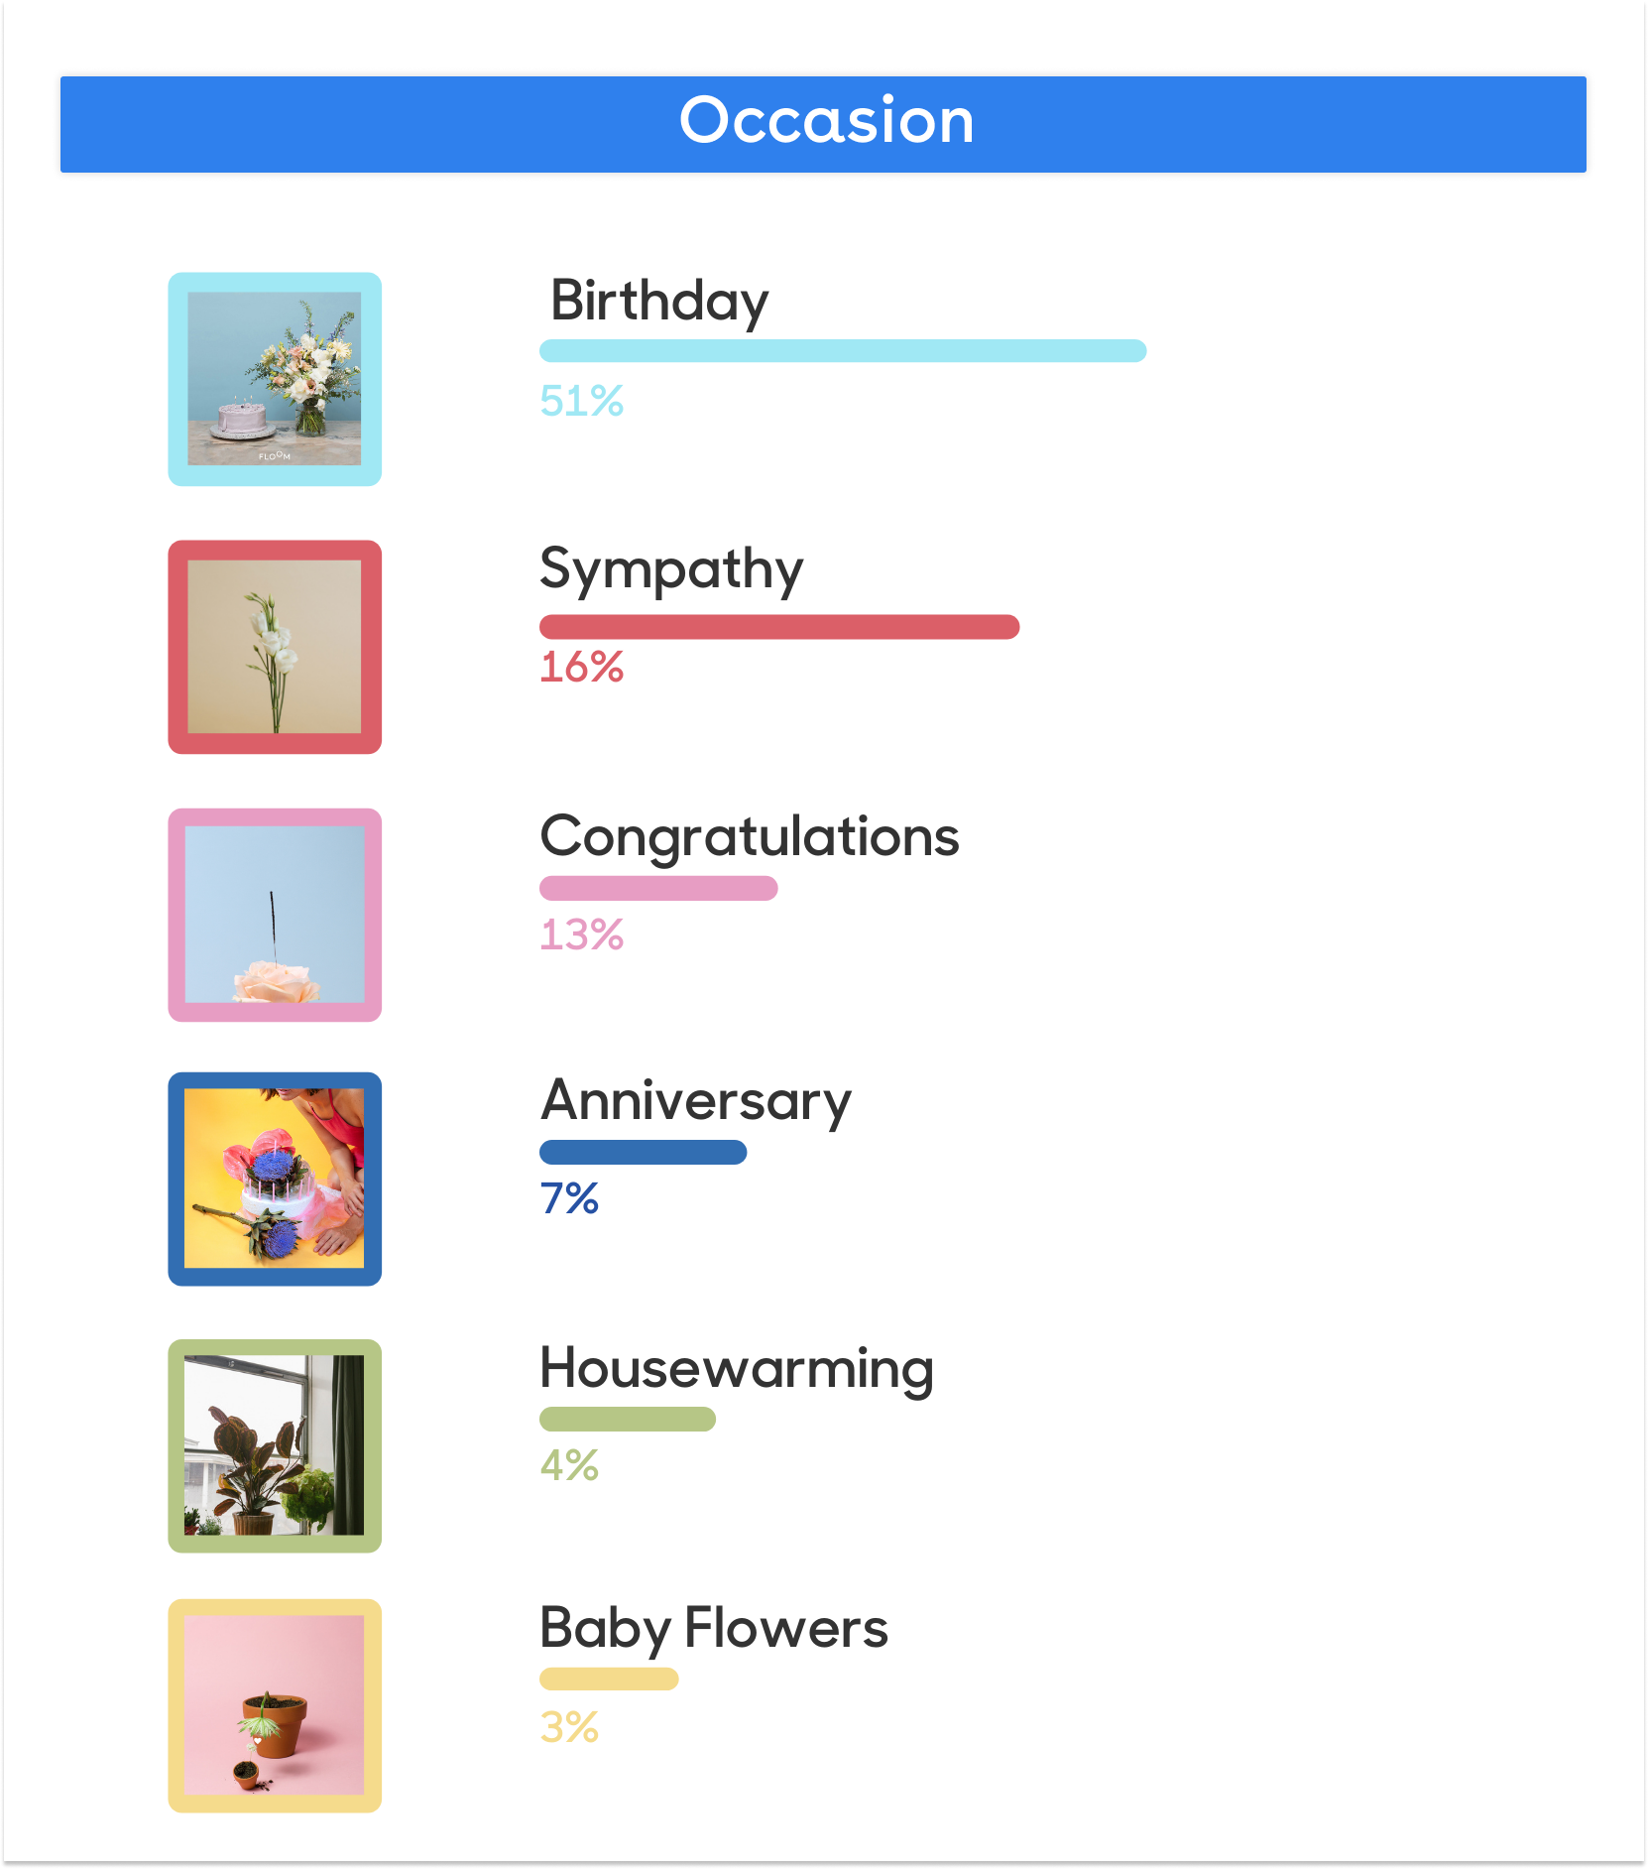Click the dark blue Anniversary bar
This screenshot has width=1648, height=1869.
click(x=643, y=1153)
